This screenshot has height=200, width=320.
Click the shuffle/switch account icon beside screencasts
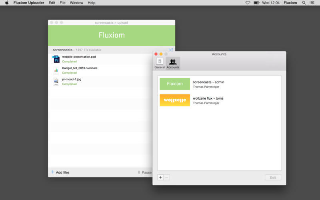171,50
